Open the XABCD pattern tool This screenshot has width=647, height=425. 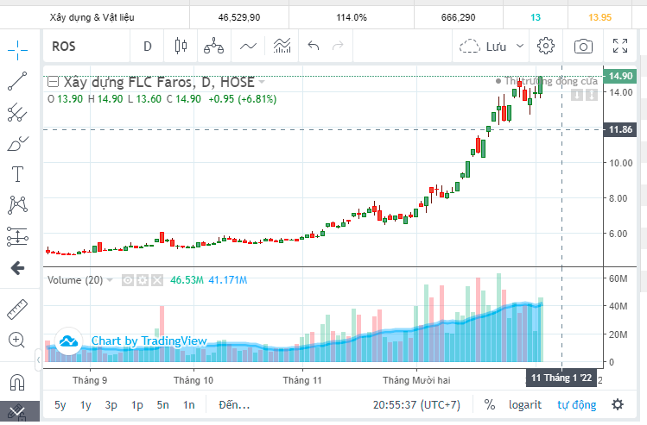click(17, 204)
